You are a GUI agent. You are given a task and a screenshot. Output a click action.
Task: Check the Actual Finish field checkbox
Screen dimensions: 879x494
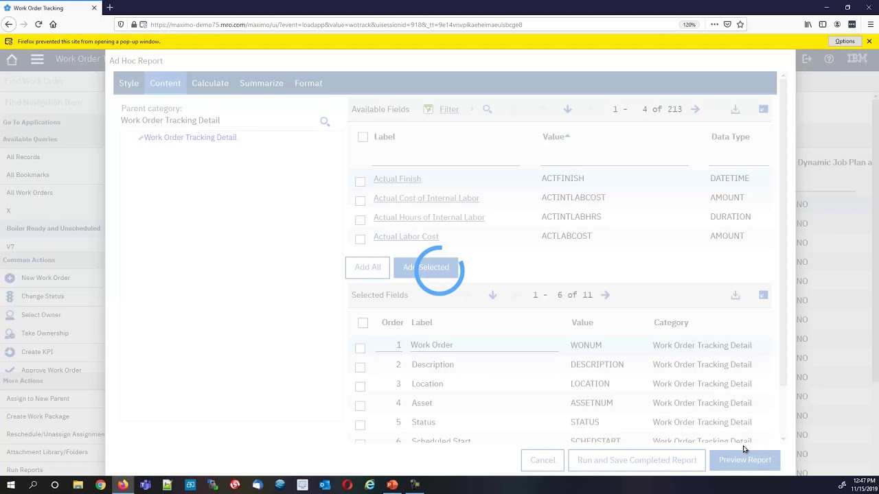[360, 181]
